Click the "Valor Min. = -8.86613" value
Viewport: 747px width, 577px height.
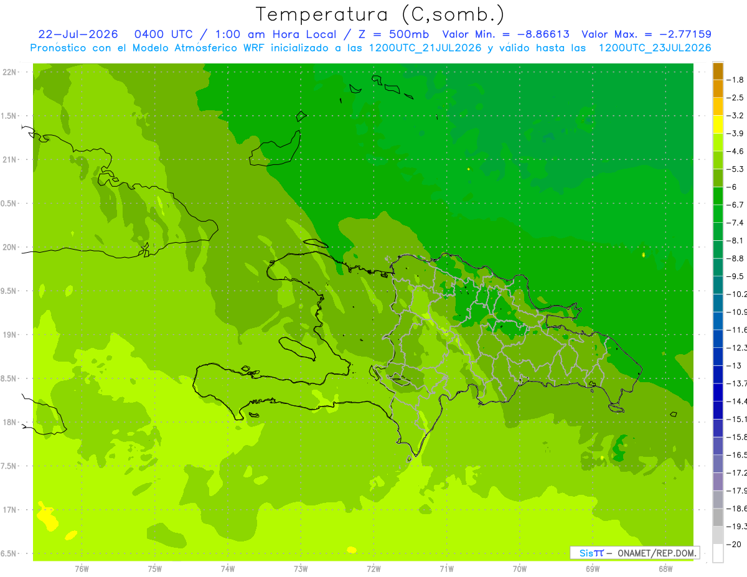(506, 34)
